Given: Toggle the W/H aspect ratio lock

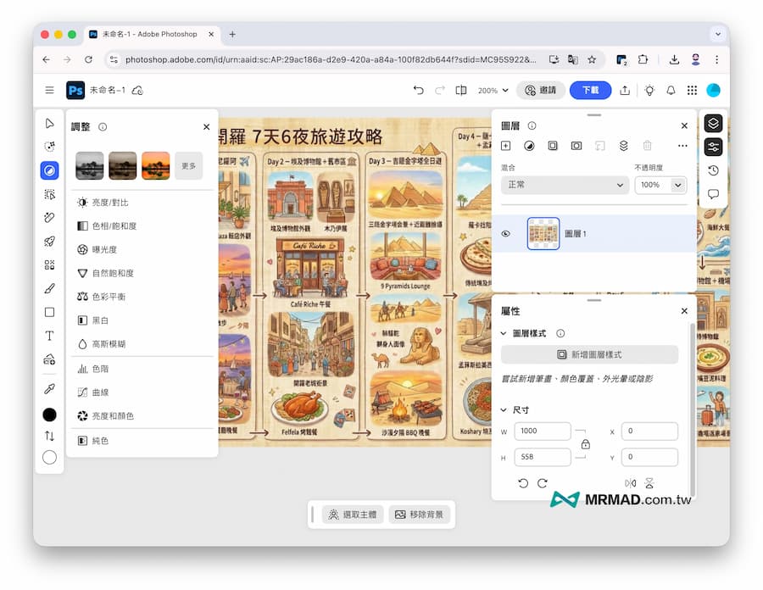Looking at the screenshot, I should click(586, 445).
